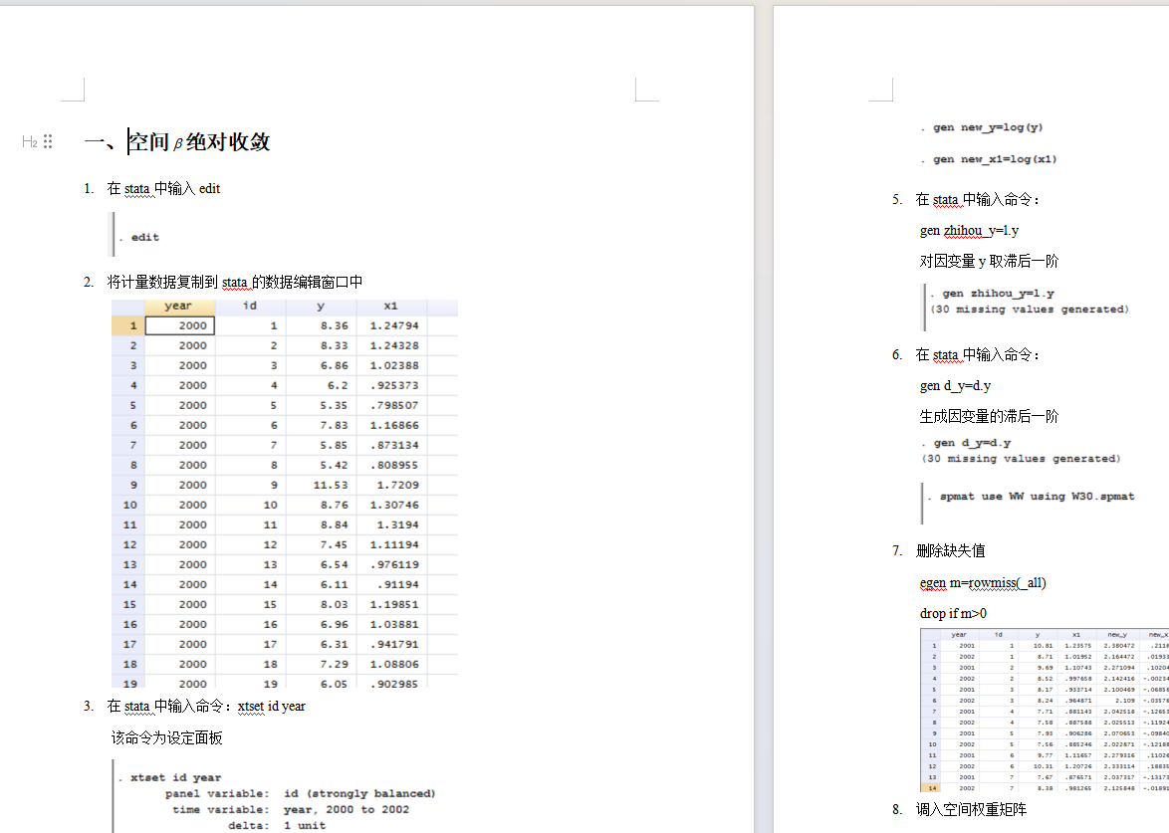
Task: Select the small data table screenshot under step 7
Action: click(x=1045, y=711)
